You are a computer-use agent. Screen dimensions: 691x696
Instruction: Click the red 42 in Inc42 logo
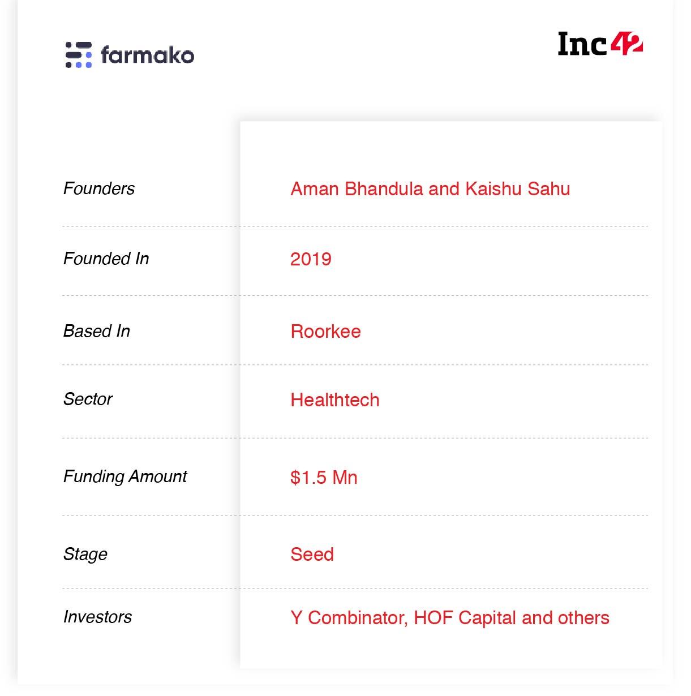pyautogui.click(x=626, y=44)
